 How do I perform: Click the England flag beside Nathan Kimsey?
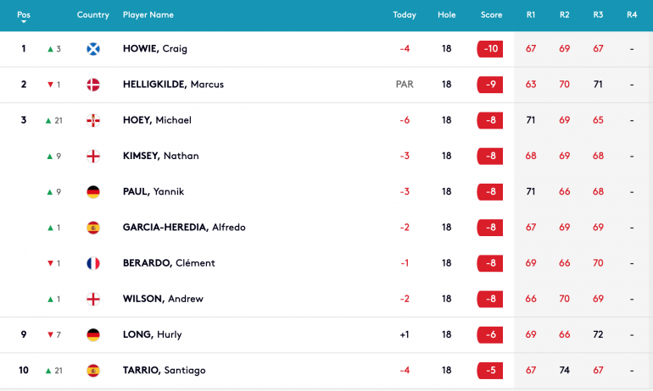(x=93, y=157)
